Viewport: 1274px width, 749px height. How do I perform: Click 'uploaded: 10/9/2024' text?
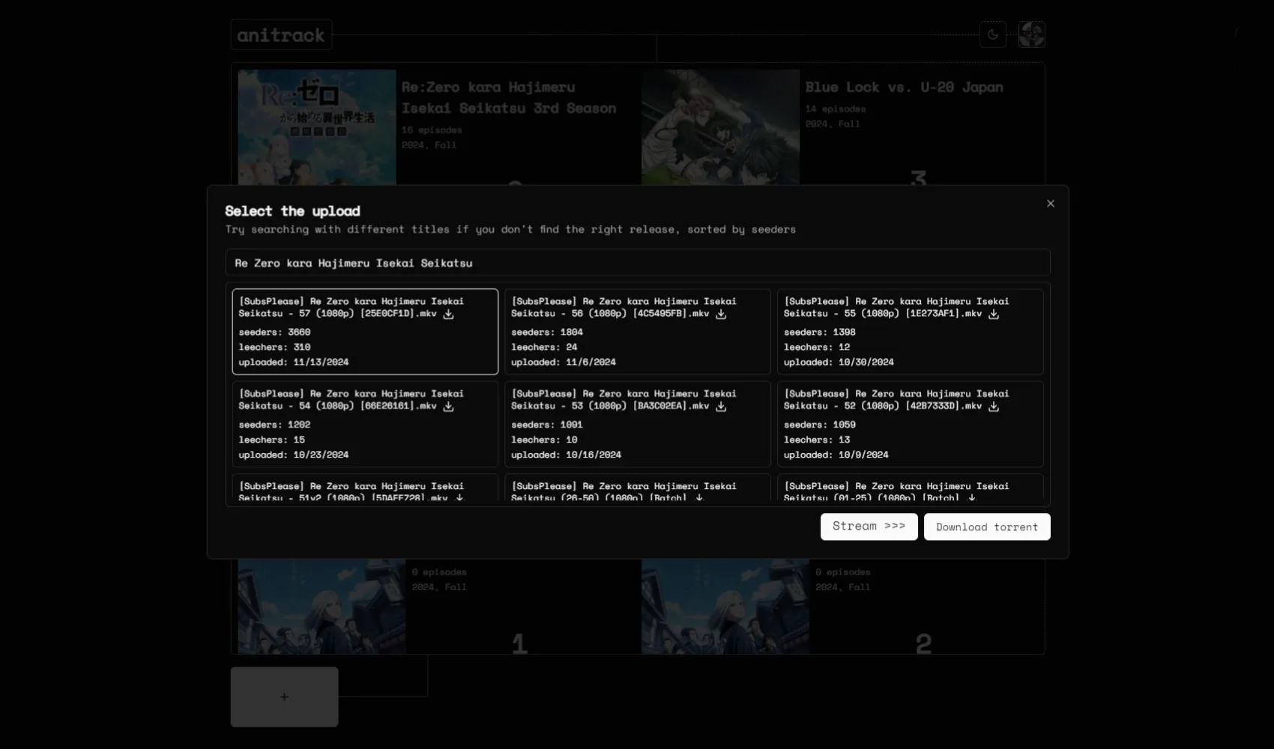pyautogui.click(x=836, y=455)
